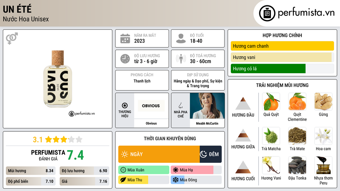This screenshot has width=340, height=191.
Task: Open the Quả Quýt note image
Action: [x=271, y=102]
